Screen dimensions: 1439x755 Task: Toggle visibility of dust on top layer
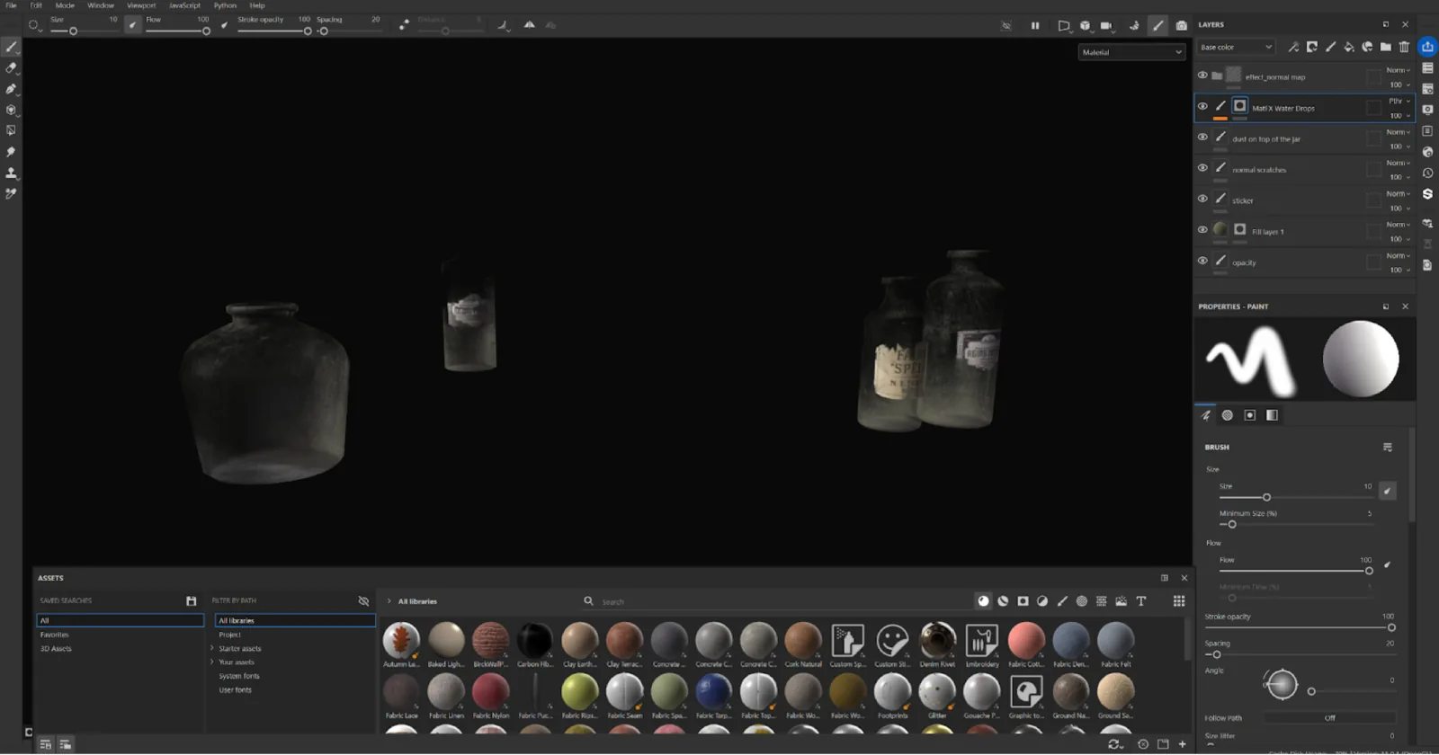pos(1202,137)
